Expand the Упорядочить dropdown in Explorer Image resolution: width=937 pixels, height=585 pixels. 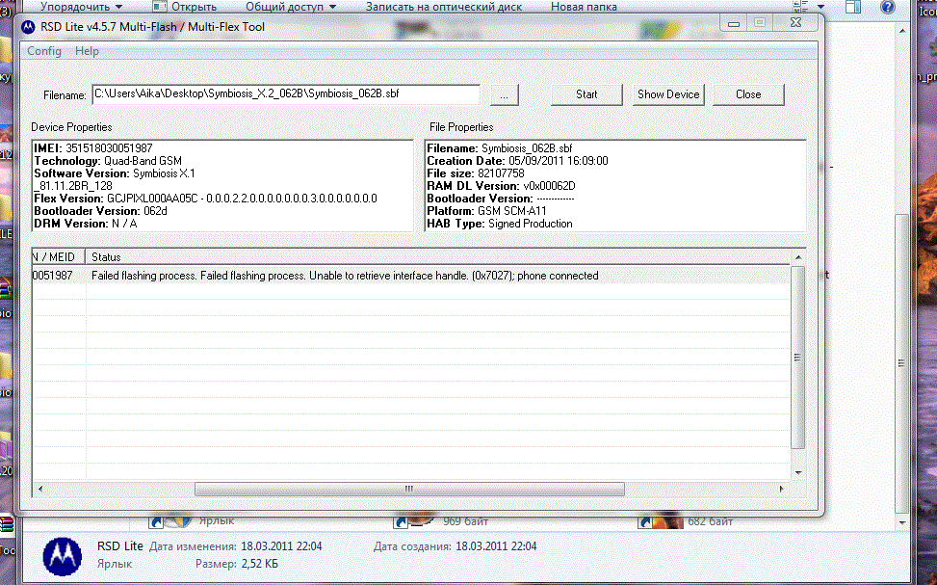pos(81,7)
